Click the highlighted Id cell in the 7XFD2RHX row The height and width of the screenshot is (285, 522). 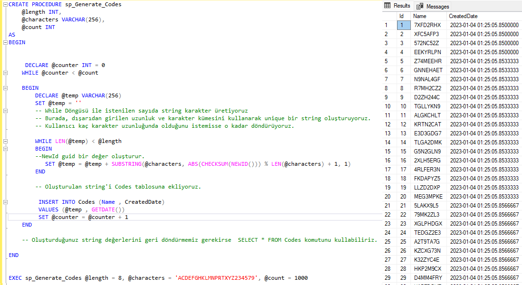pos(403,25)
